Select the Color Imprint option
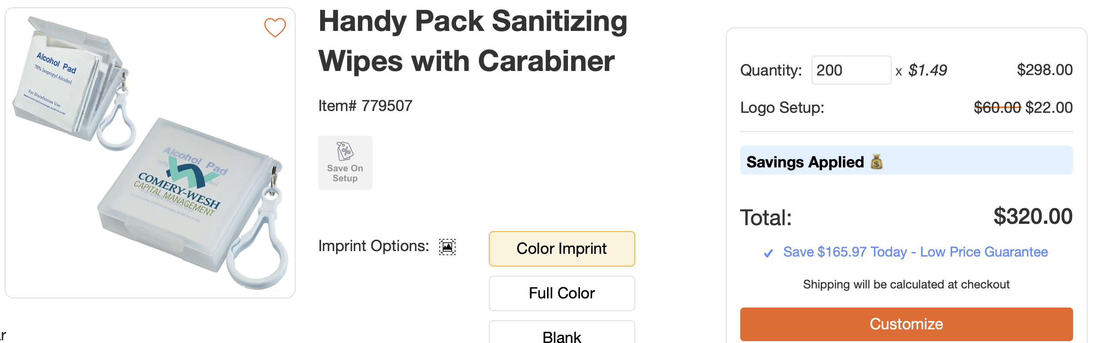Image resolution: width=1094 pixels, height=343 pixels. coord(562,249)
